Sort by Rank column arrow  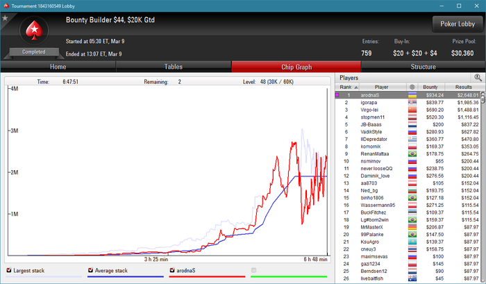[x=356, y=87]
